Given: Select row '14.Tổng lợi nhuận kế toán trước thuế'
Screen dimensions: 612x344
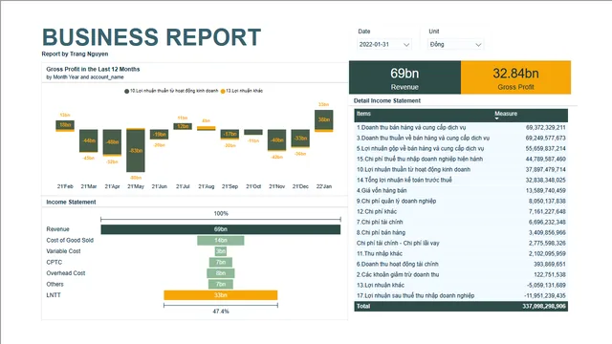Looking at the screenshot, I should [461, 181].
